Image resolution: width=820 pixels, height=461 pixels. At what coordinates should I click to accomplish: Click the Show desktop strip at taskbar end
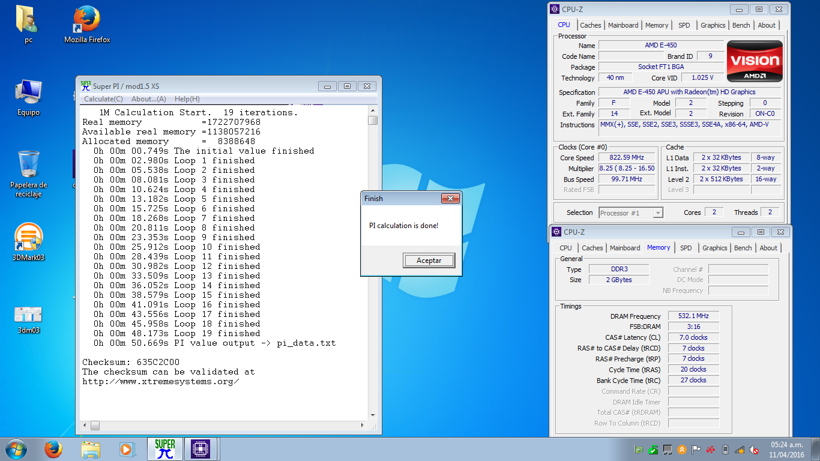click(x=816, y=449)
